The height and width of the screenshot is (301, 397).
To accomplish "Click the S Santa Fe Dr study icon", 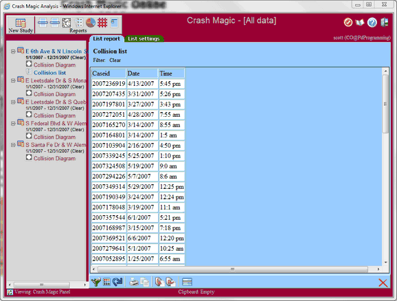I will pos(21,144).
